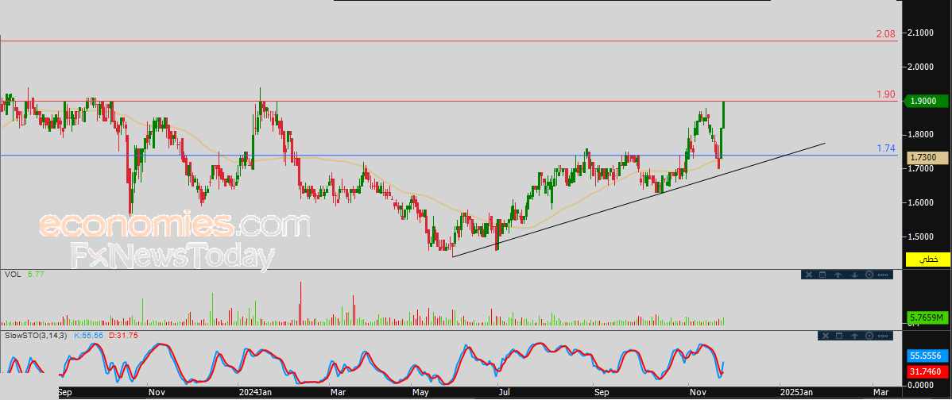The width and height of the screenshot is (952, 400).
Task: Click the blue 55.5556 stochastic tag
Action: [928, 357]
